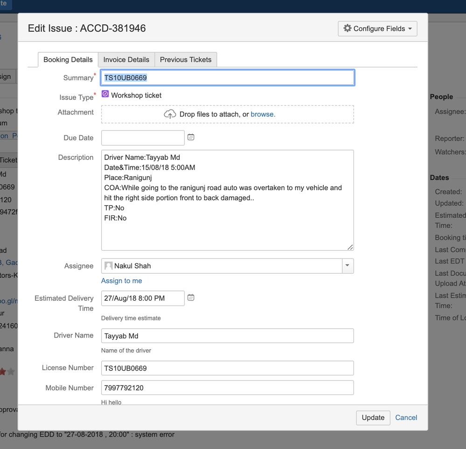Open the Previous Tickets tab
This screenshot has width=466, height=449.
click(186, 60)
